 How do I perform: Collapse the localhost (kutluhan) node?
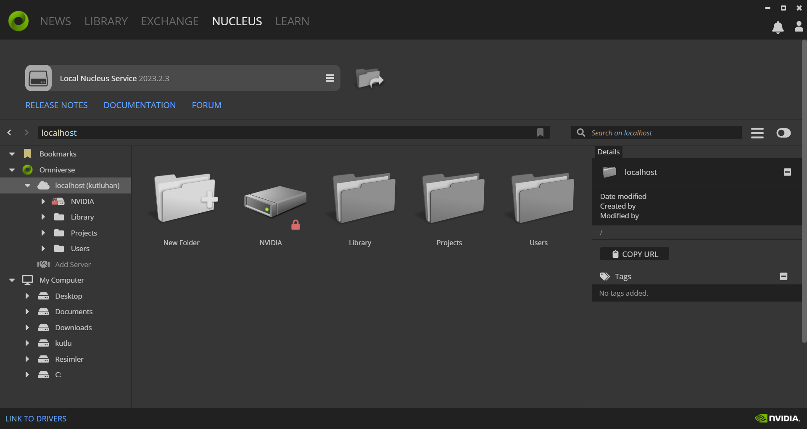[x=27, y=185]
